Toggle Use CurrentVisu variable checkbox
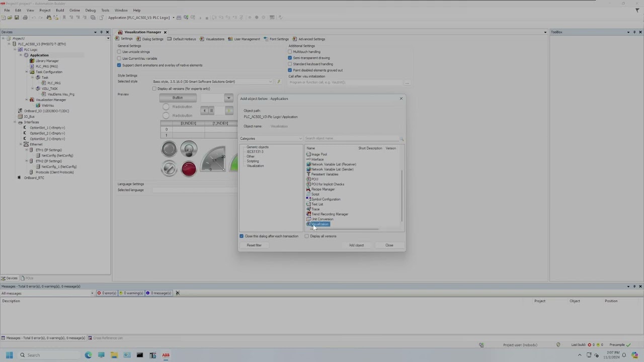The image size is (644, 362). pos(119,58)
